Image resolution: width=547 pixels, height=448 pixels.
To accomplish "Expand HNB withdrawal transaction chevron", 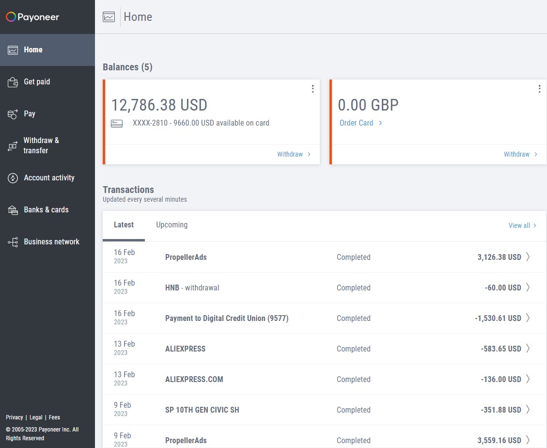I will click(528, 288).
